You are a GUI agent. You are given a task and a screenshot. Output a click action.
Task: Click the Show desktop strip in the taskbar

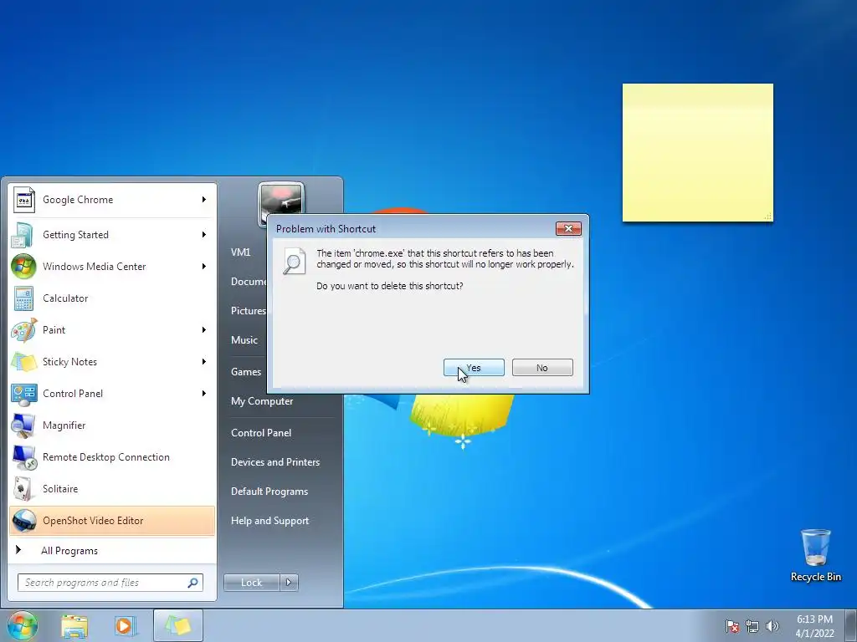(851, 625)
